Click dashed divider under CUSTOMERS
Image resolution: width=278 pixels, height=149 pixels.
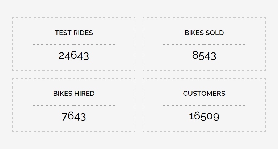coord(204,106)
